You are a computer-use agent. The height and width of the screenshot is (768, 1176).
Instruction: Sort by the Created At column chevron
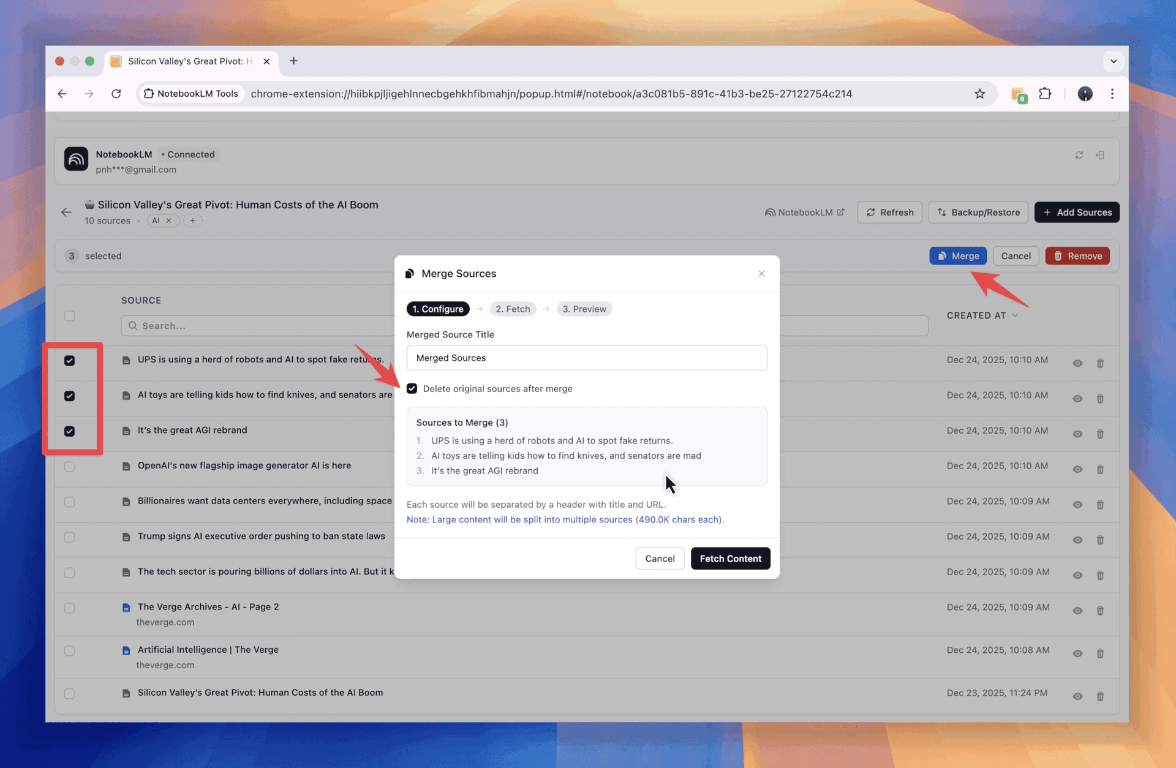click(x=1015, y=315)
